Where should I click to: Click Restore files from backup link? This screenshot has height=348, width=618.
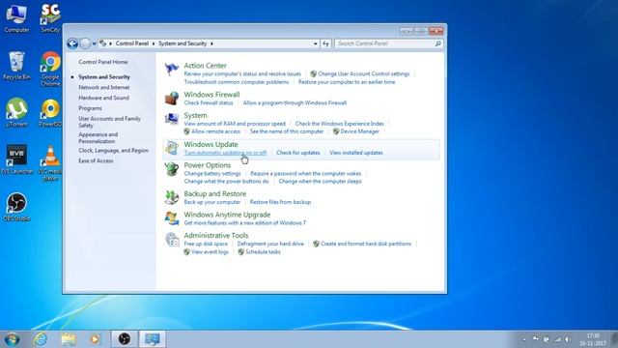click(280, 202)
